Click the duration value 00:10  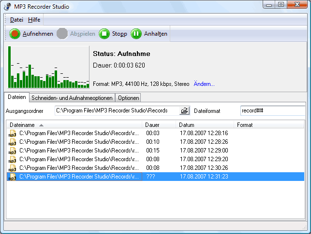153,142
